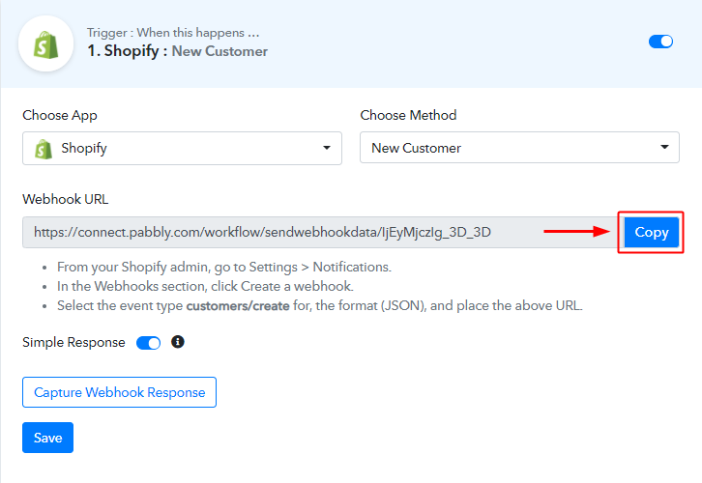
Task: Click the 'Trigger : When this happens ...' text
Action: point(173,33)
